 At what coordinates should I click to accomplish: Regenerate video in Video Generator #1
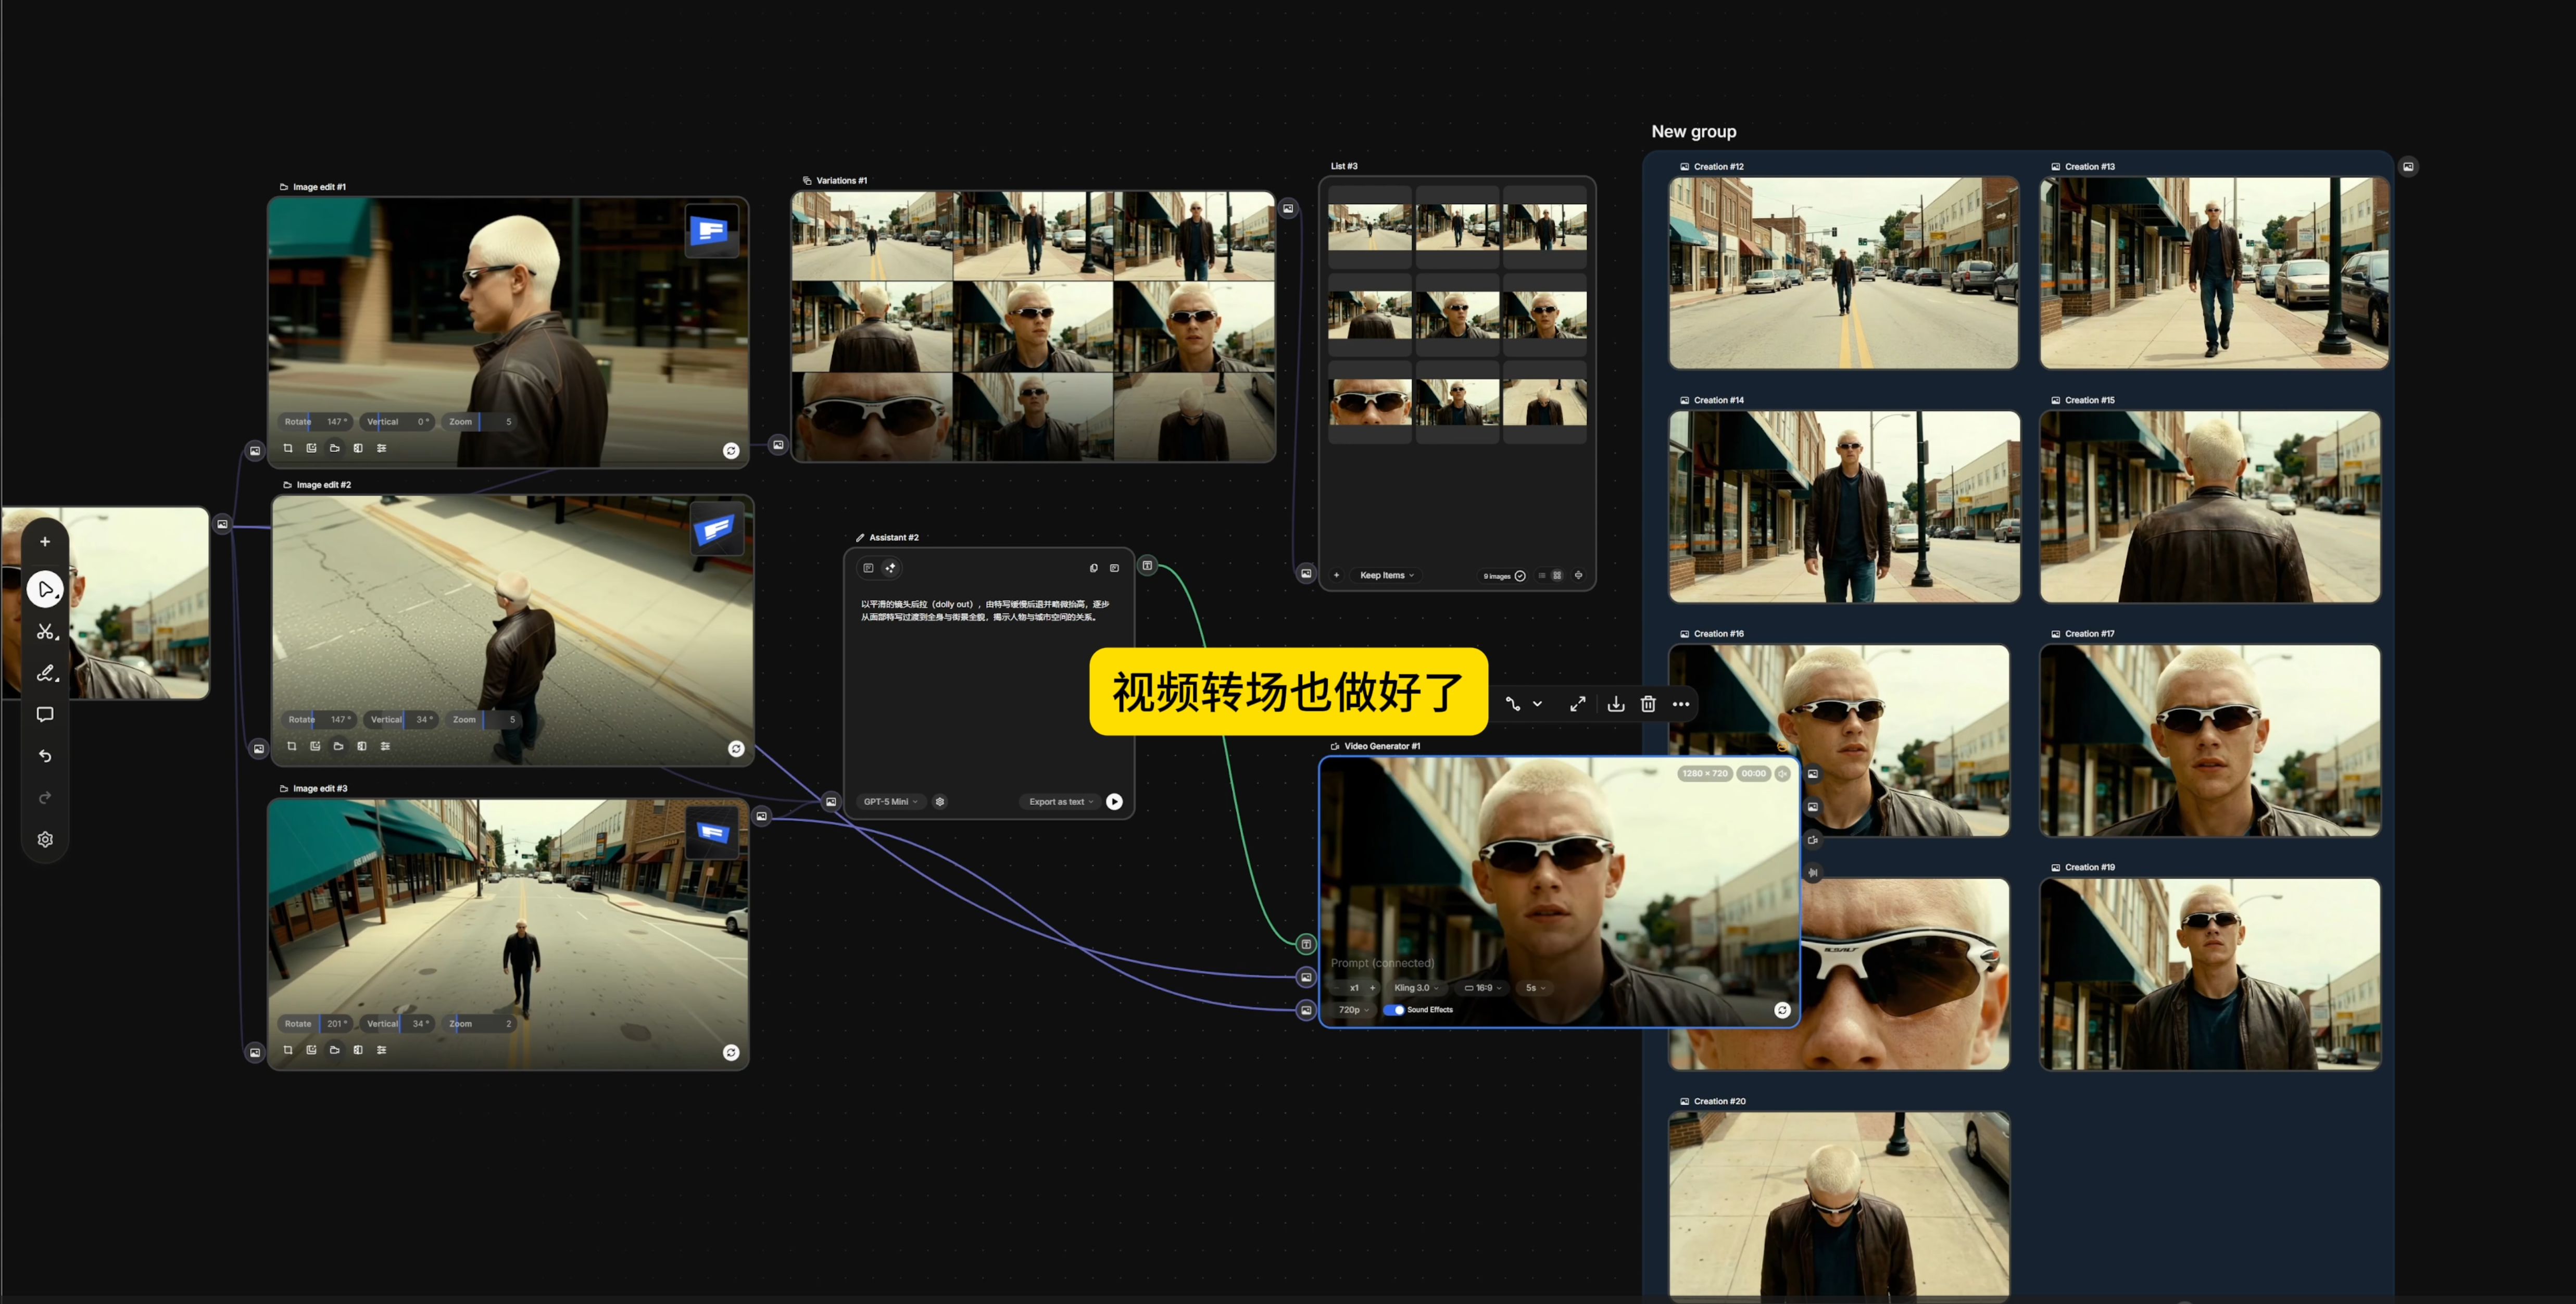click(x=1782, y=1010)
